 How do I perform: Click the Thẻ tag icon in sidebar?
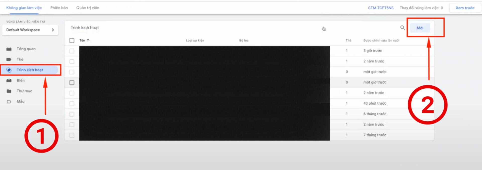9,59
